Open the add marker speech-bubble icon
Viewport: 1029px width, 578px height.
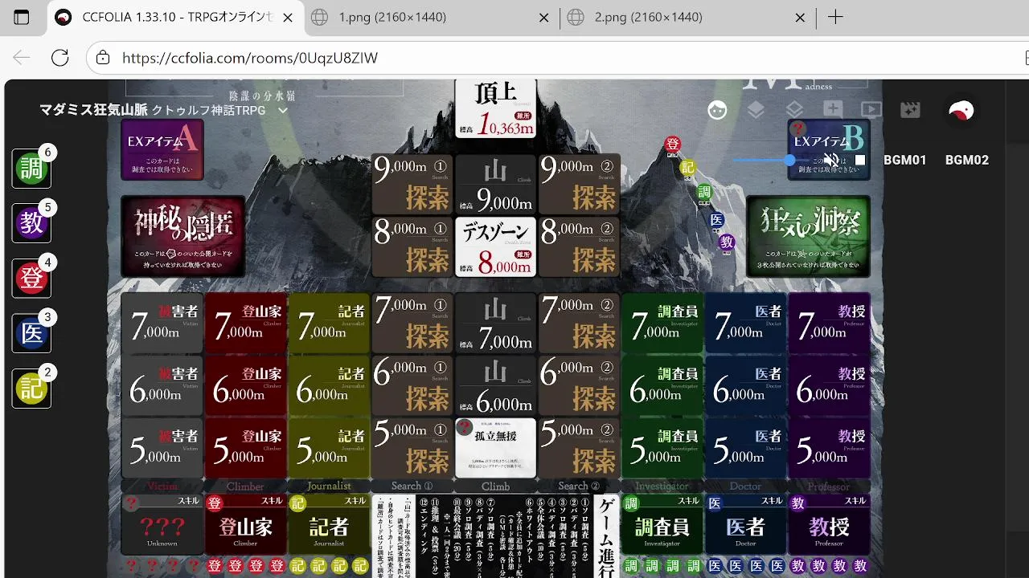click(833, 110)
